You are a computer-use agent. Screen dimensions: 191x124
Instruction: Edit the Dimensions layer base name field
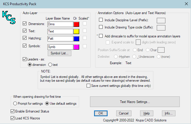pyautogui.click(x=60, y=24)
